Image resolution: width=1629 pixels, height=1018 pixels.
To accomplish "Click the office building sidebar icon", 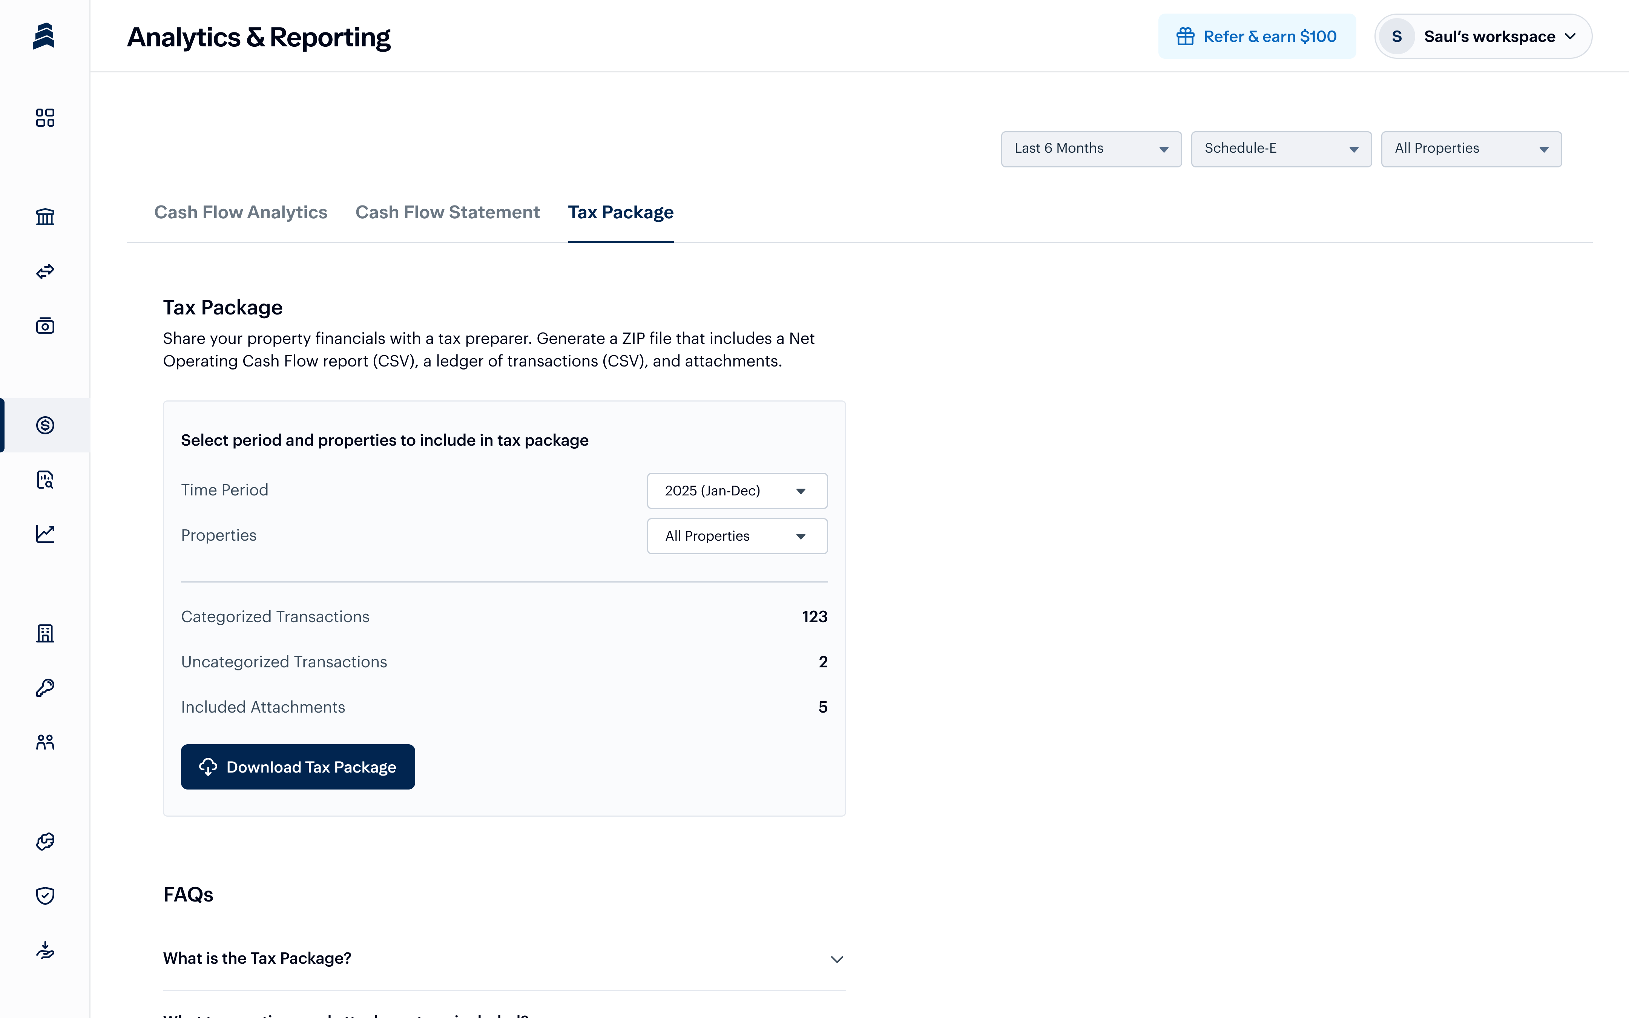I will (x=45, y=633).
